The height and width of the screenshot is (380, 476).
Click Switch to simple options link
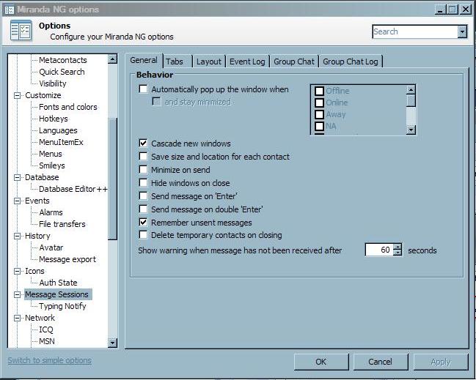[x=49, y=360]
